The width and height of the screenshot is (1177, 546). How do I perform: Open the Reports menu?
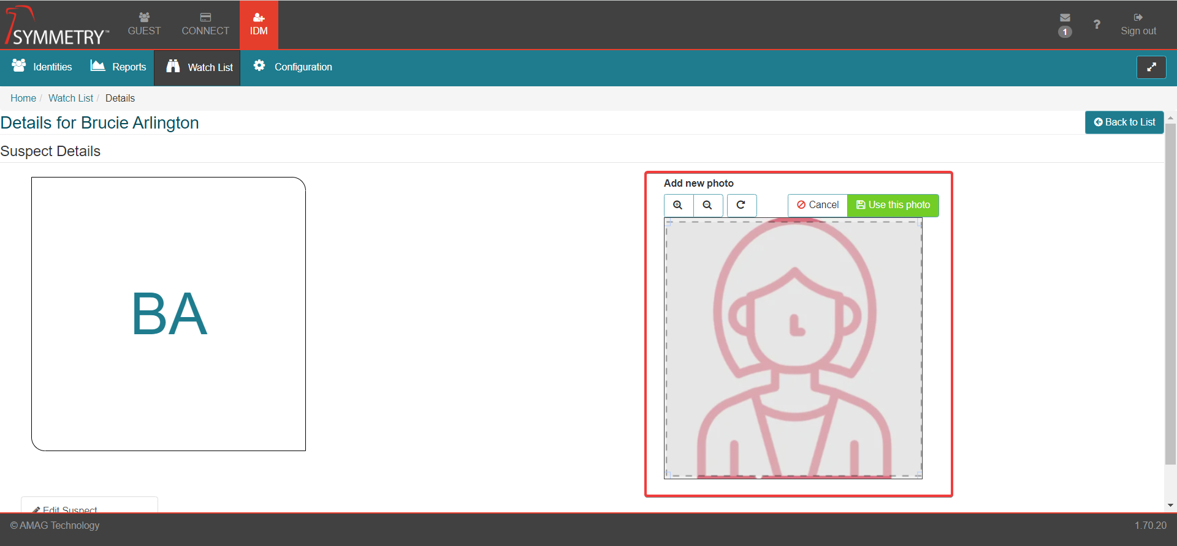pos(118,67)
